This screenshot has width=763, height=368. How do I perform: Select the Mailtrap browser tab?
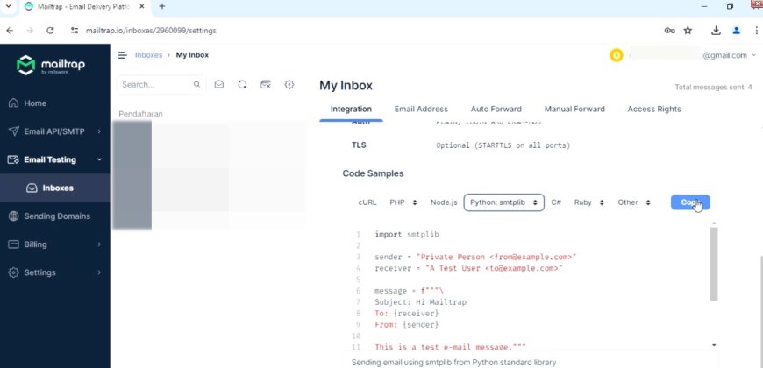point(82,6)
